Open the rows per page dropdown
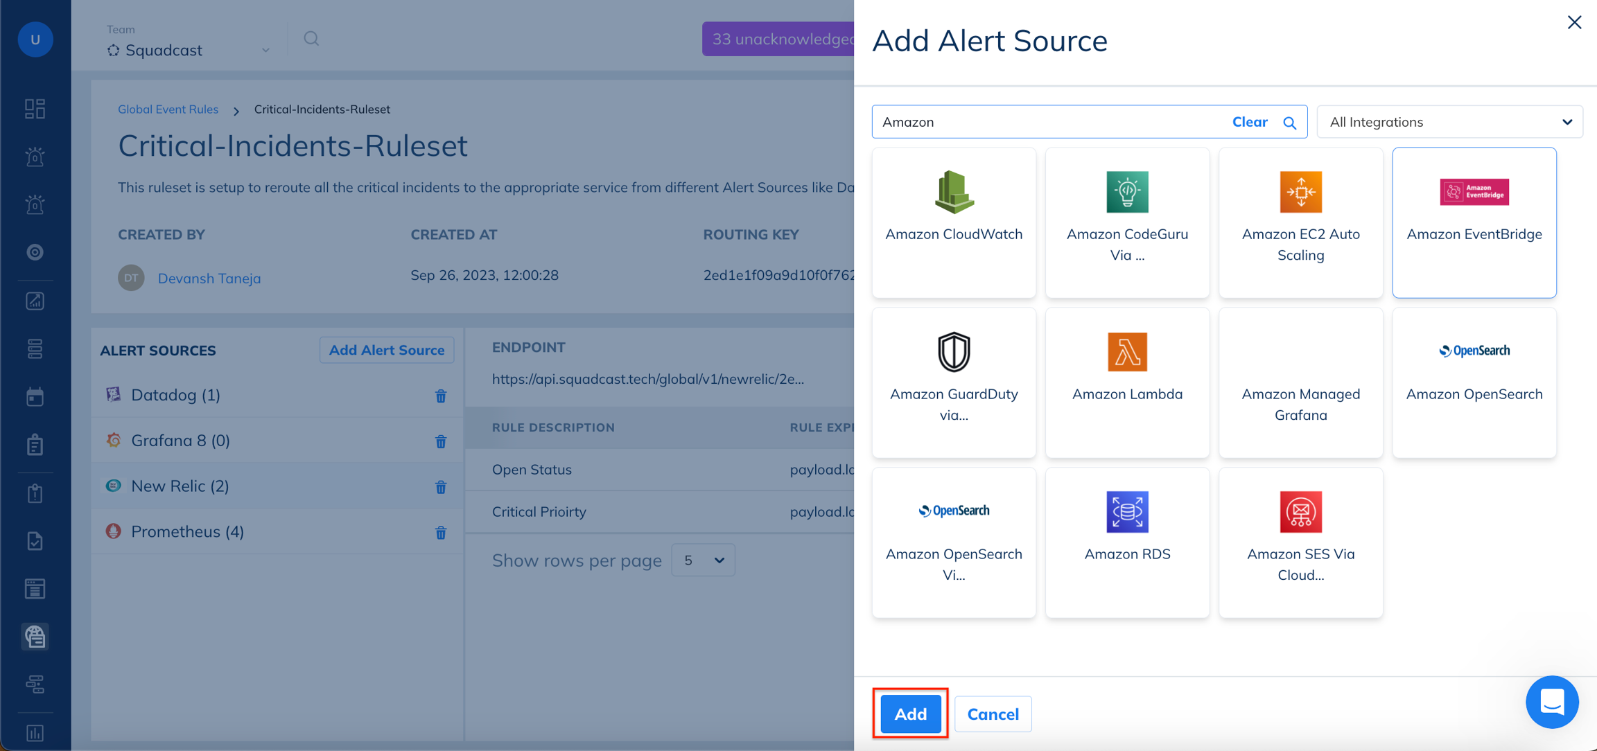Image resolution: width=1597 pixels, height=751 pixels. point(703,560)
